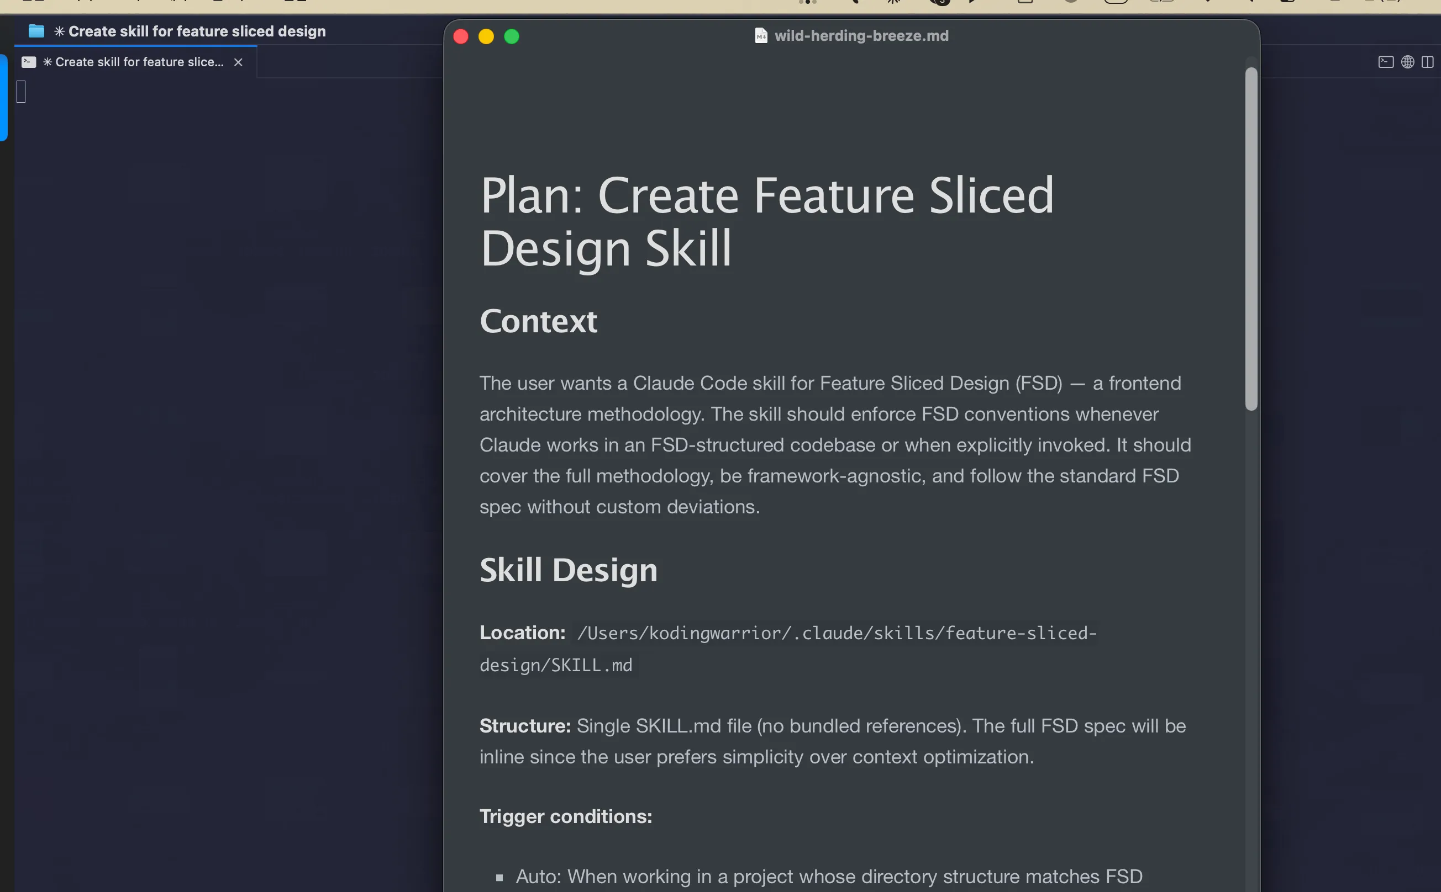Viewport: 1441px width, 892px height.
Task: Click the markdown file icon beside wild-herding-breeze.md
Action: pyautogui.click(x=761, y=36)
